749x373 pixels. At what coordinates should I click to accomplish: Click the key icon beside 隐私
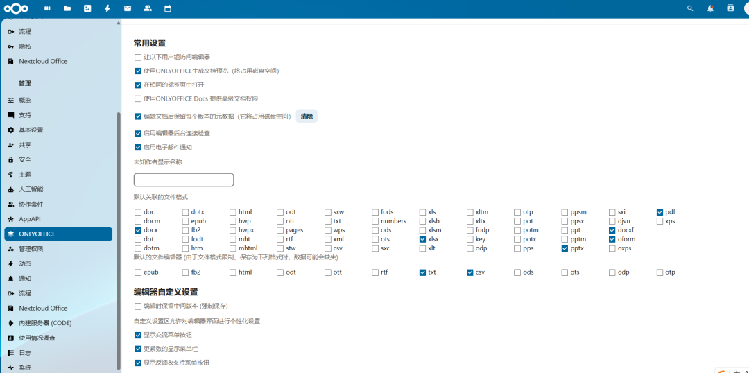pos(10,46)
